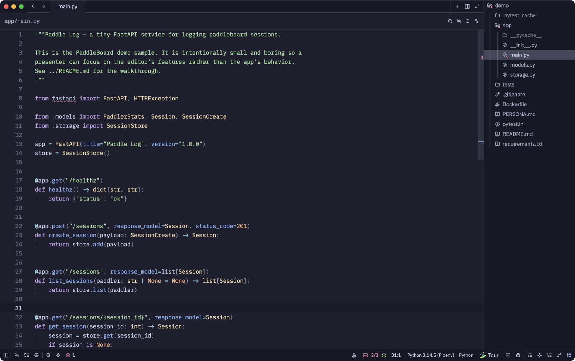Toggle the left dock panel icon
This screenshot has width=575, height=361.
[6, 355]
